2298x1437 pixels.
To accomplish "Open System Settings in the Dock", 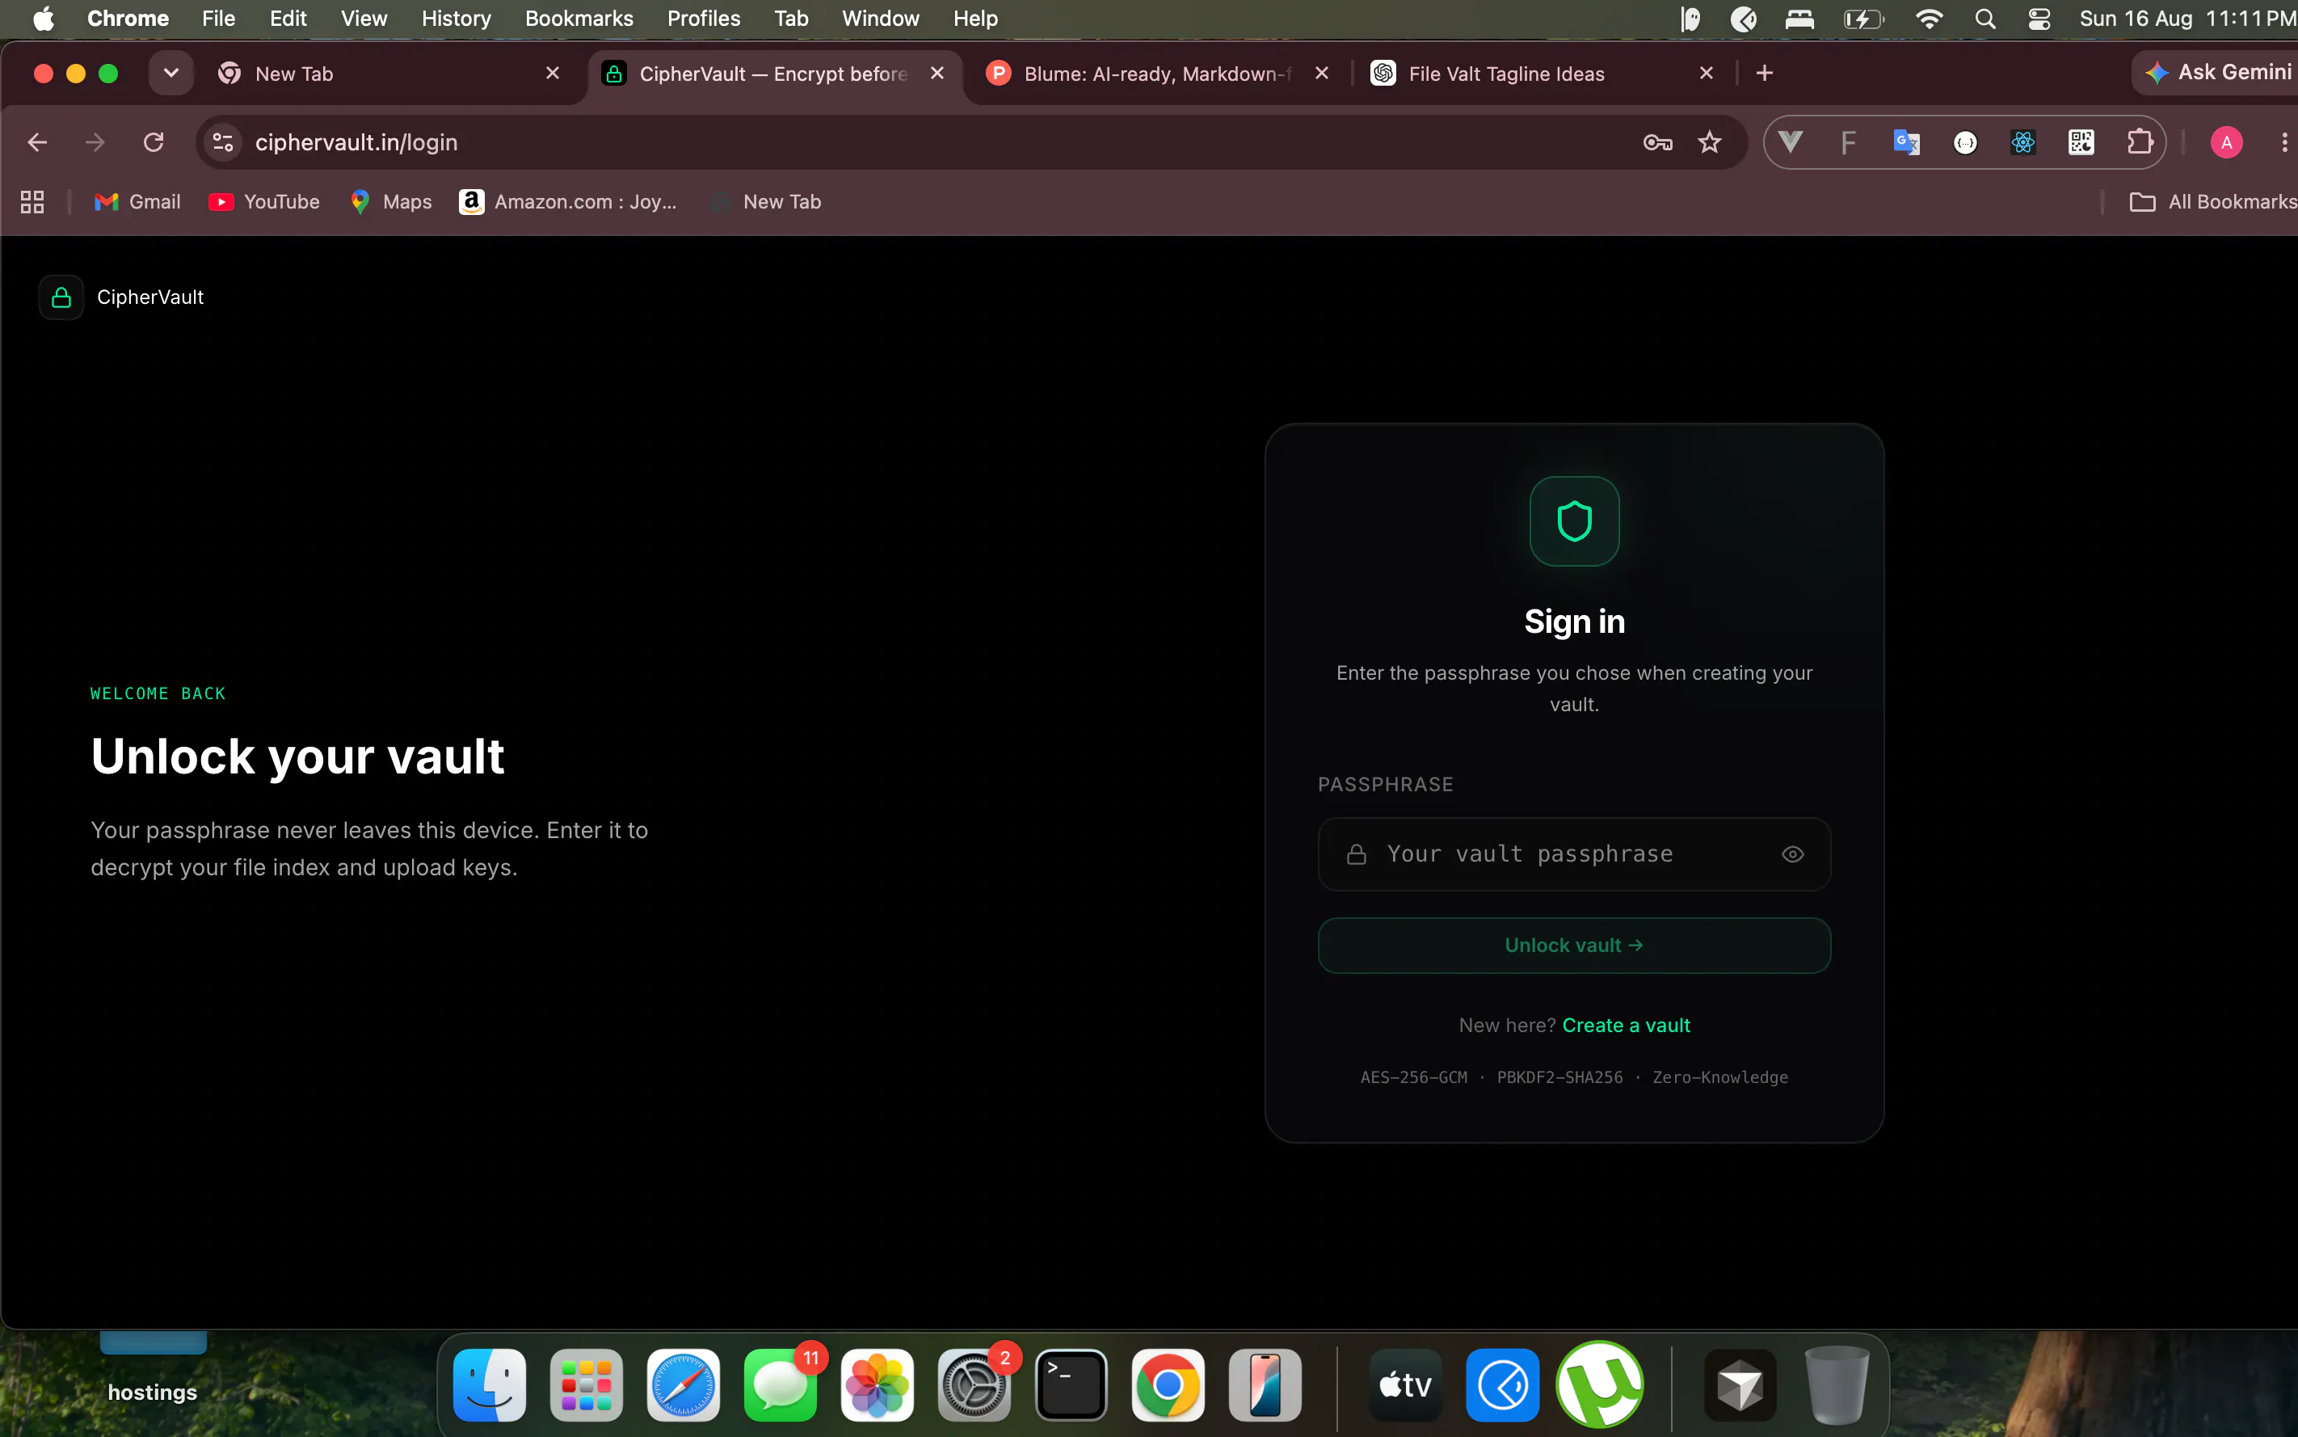I will click(974, 1384).
